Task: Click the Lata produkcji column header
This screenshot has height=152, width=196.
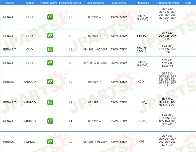Action: click(95, 3)
